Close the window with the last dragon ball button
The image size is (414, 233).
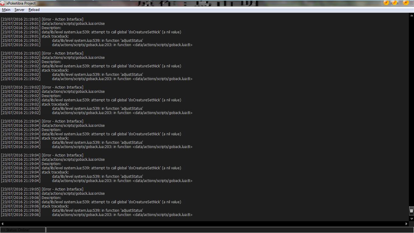click(x=406, y=3)
